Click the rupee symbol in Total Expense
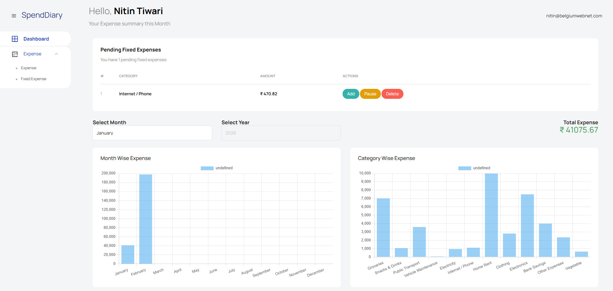613x291 pixels. [x=561, y=130]
